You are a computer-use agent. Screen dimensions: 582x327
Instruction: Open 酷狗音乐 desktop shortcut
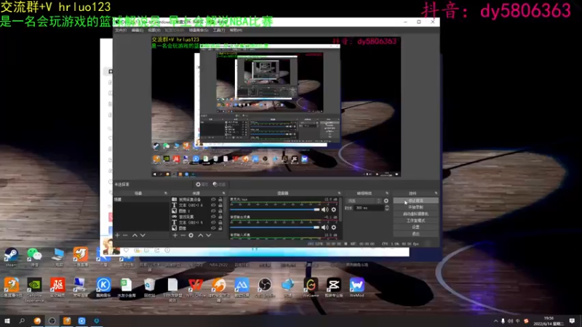click(x=103, y=288)
